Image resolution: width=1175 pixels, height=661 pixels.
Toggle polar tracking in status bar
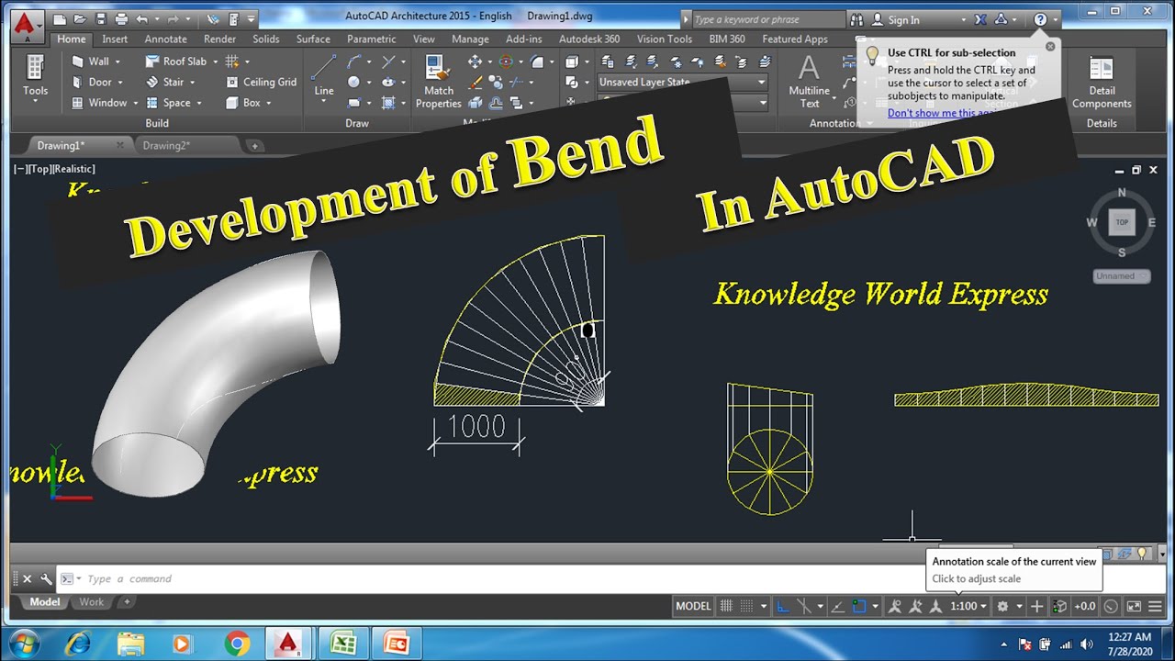(x=804, y=606)
